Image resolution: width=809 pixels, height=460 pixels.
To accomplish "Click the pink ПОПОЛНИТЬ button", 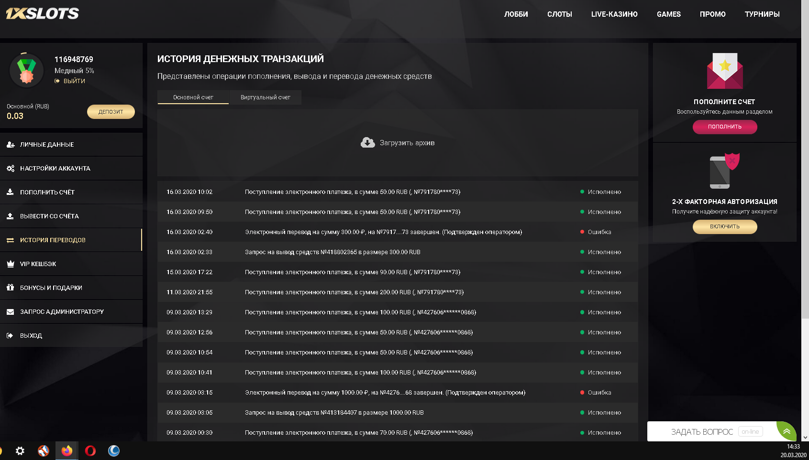I will [724, 127].
